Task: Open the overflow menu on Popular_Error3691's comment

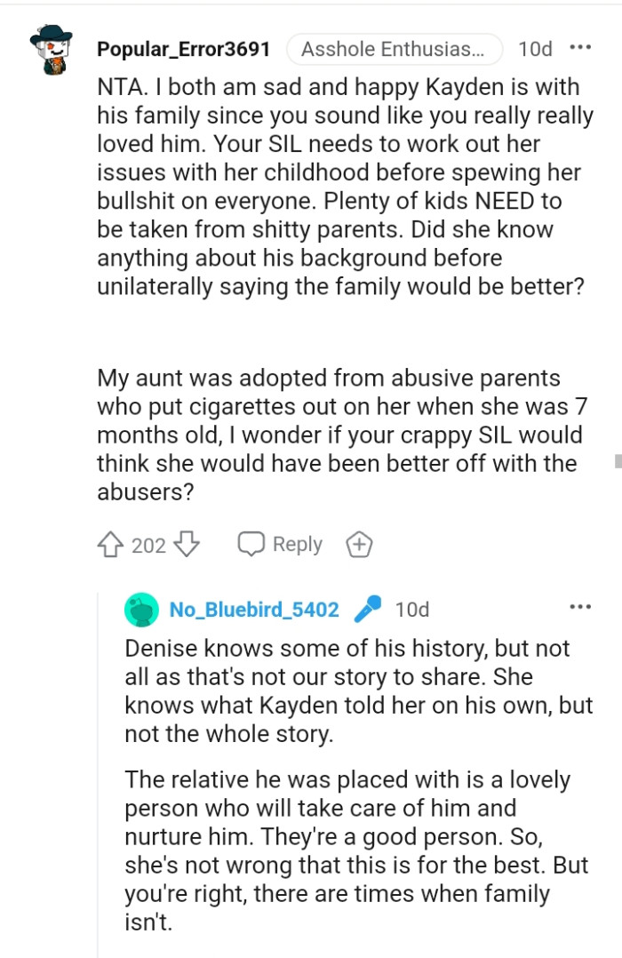Action: 581,49
